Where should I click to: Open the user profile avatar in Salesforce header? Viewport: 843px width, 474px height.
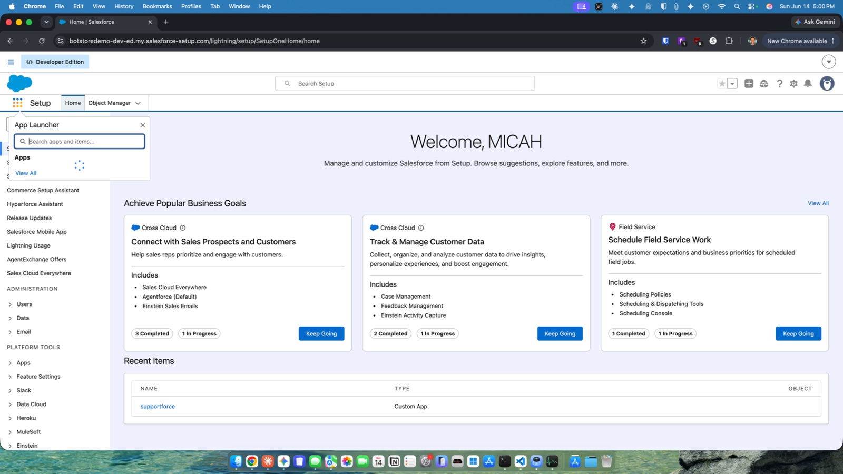tap(827, 84)
